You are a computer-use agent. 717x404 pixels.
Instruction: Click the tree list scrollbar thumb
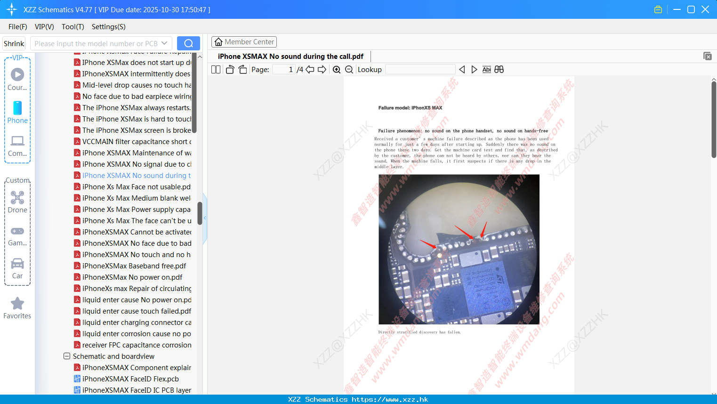[x=200, y=213]
